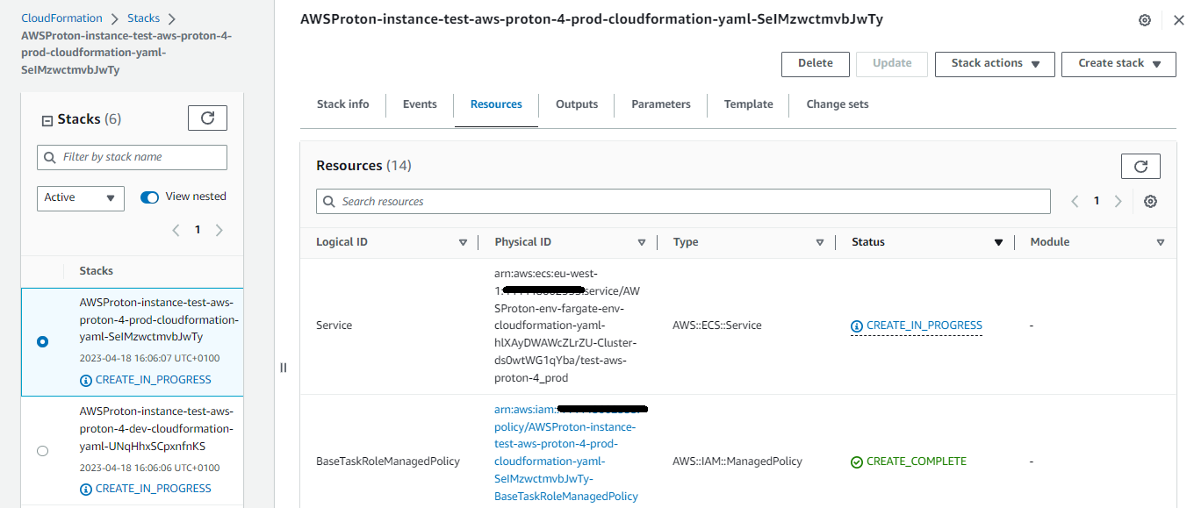Select the dev stack radio button

[x=42, y=450]
